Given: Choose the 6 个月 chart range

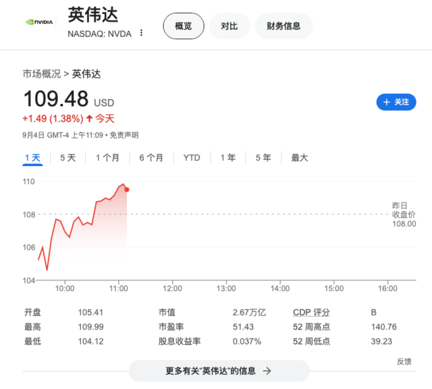Looking at the screenshot, I should click(x=151, y=158).
